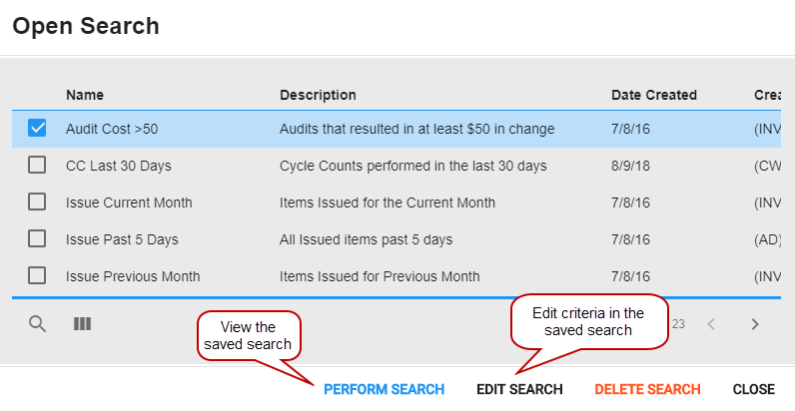Run the PERFORM SEARCH button
Screen dimensions: 795x411
point(384,389)
